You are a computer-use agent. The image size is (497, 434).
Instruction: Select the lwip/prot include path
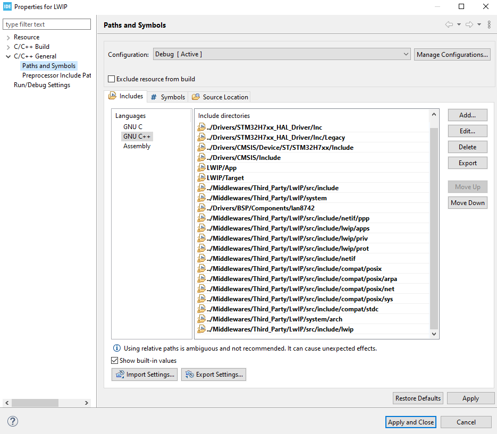pos(313,249)
